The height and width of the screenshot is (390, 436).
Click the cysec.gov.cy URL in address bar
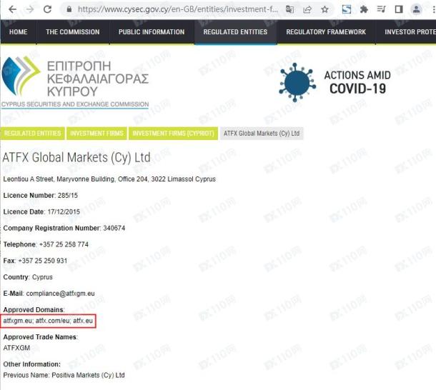click(178, 9)
